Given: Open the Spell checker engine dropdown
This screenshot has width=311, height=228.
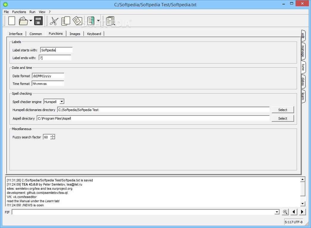Looking at the screenshot, I should point(54,102).
